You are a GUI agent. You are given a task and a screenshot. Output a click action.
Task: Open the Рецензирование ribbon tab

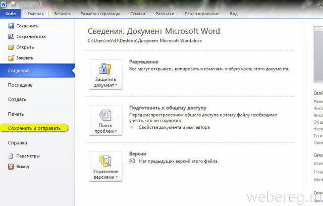point(202,14)
